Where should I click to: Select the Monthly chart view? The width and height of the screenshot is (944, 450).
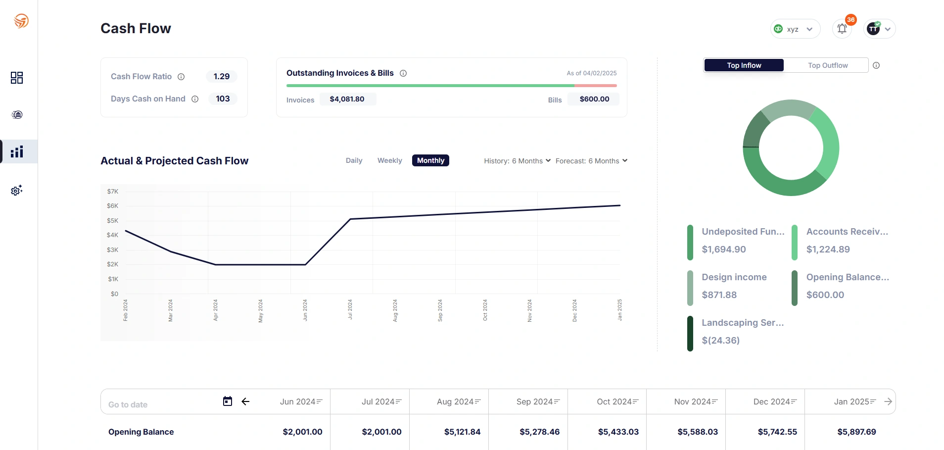(430, 160)
